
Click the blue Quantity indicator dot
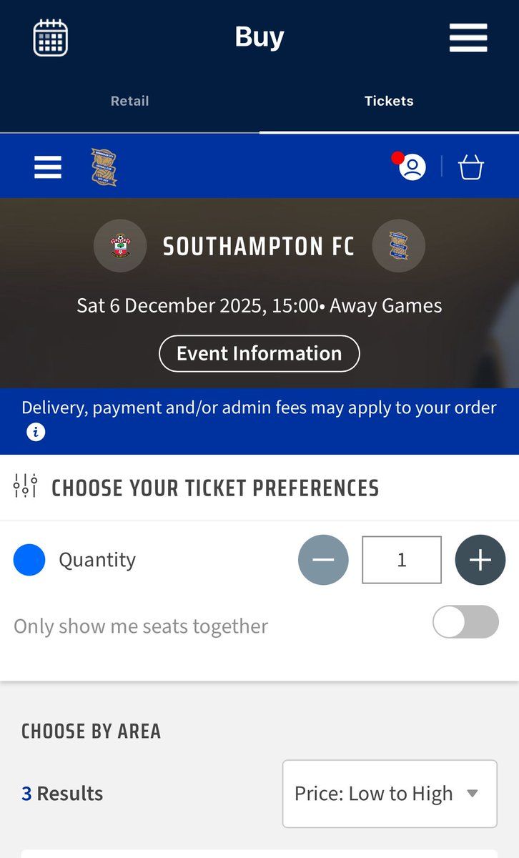coord(29,560)
